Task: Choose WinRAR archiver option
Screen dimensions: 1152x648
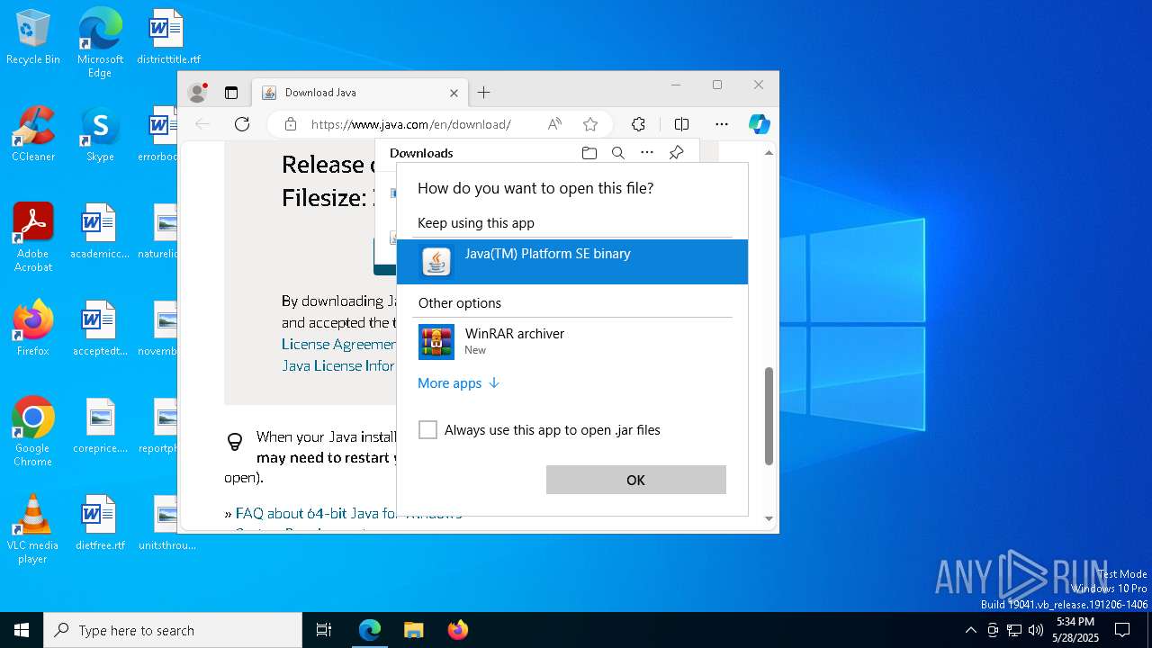Action: tap(572, 342)
